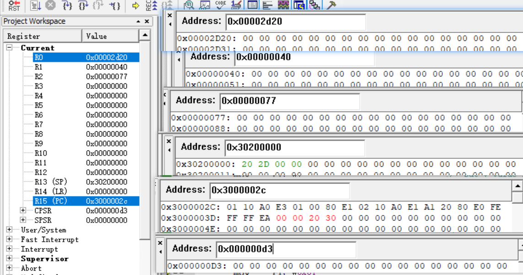Step out of current function
The image size is (523, 275).
tap(98, 5)
